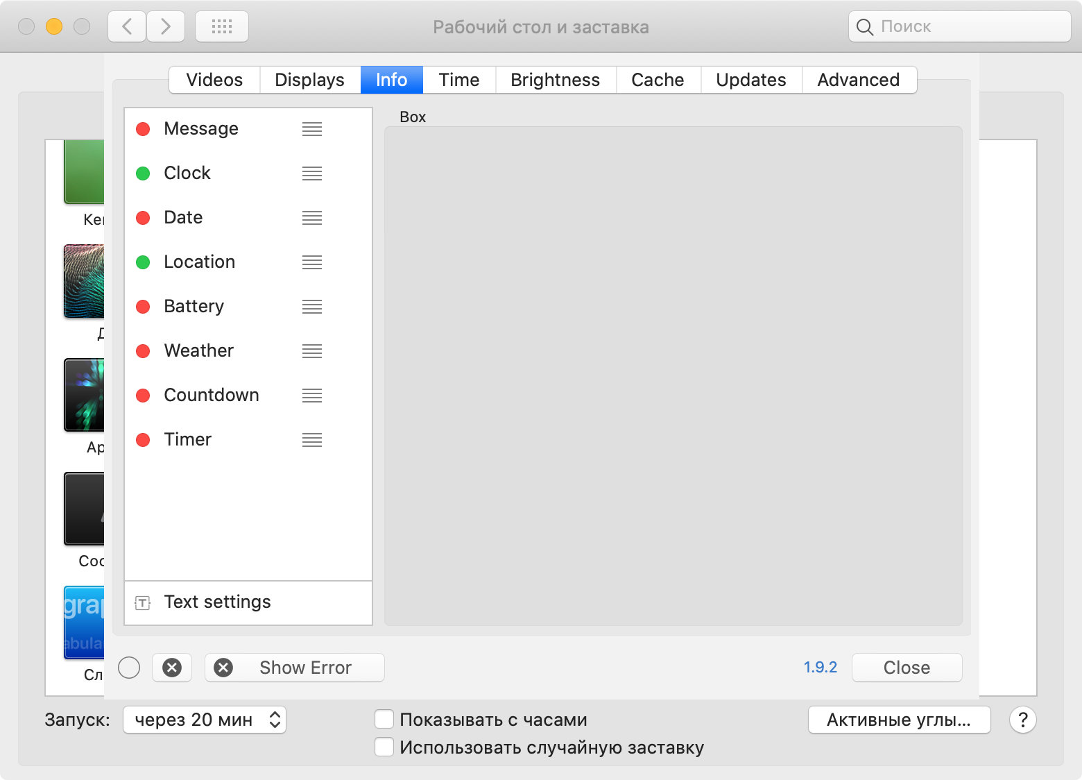1082x780 pixels.
Task: Open the show-all grid icon in toolbar
Action: pyautogui.click(x=222, y=27)
